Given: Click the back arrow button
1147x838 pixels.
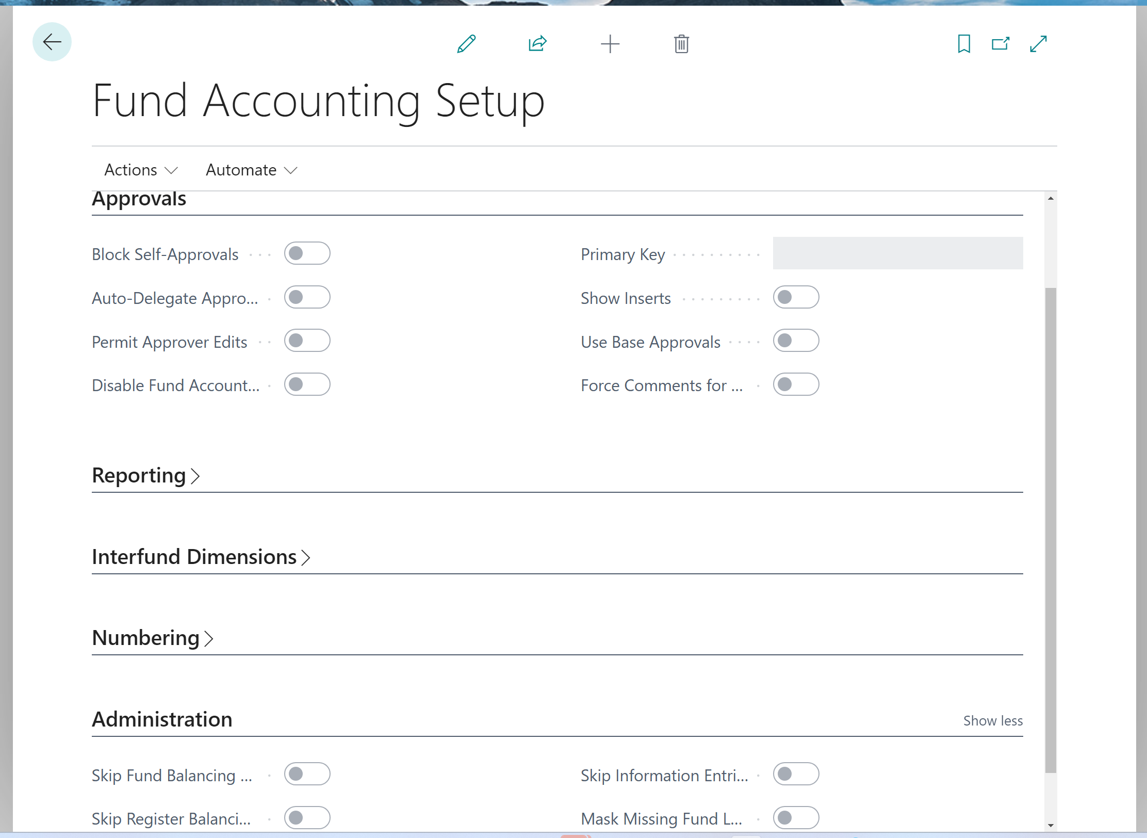Looking at the screenshot, I should point(52,42).
